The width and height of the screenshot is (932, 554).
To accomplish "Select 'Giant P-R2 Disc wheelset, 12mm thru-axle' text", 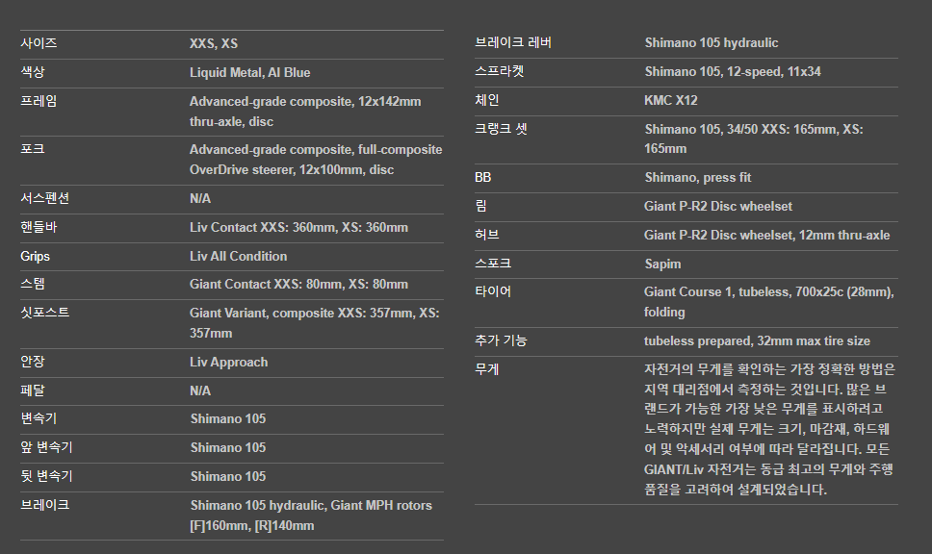I will [766, 235].
